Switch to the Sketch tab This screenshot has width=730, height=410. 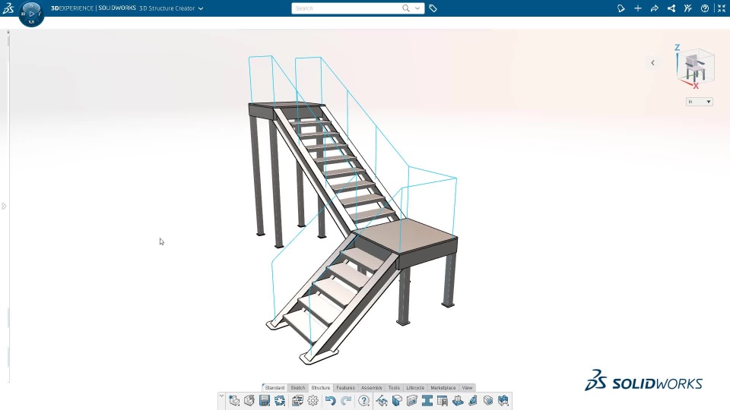(x=298, y=388)
